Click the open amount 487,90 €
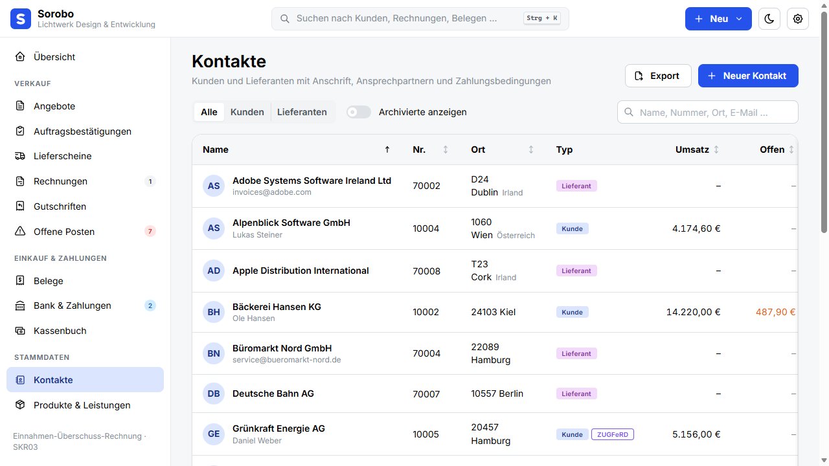Image resolution: width=829 pixels, height=466 pixels. (x=776, y=312)
